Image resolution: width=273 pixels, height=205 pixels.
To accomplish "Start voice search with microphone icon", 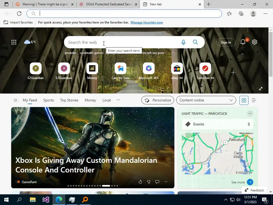I will coord(183,42).
